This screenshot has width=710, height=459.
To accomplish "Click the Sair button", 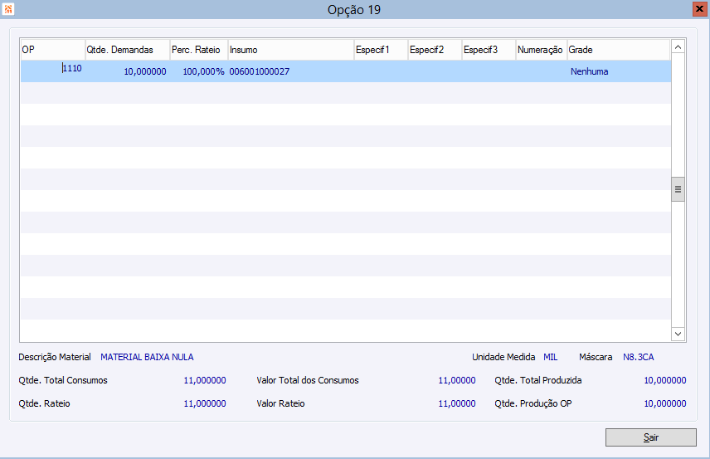I will (650, 437).
